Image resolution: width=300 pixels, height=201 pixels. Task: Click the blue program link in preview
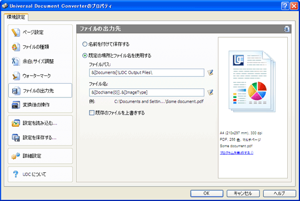pos(237,153)
